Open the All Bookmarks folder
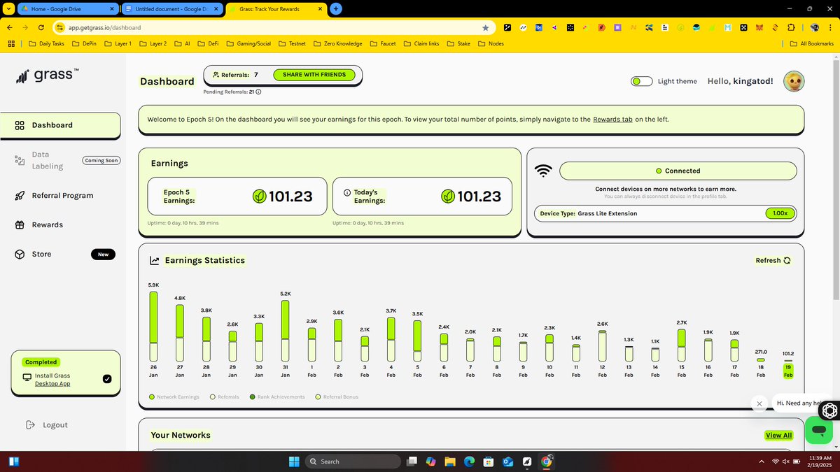The height and width of the screenshot is (472, 840). [x=811, y=43]
